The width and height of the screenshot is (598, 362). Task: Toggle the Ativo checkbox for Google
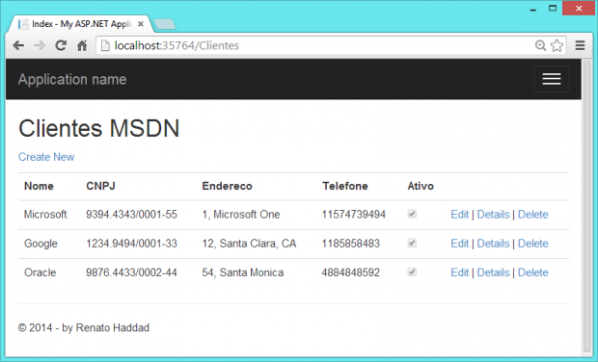pos(412,243)
